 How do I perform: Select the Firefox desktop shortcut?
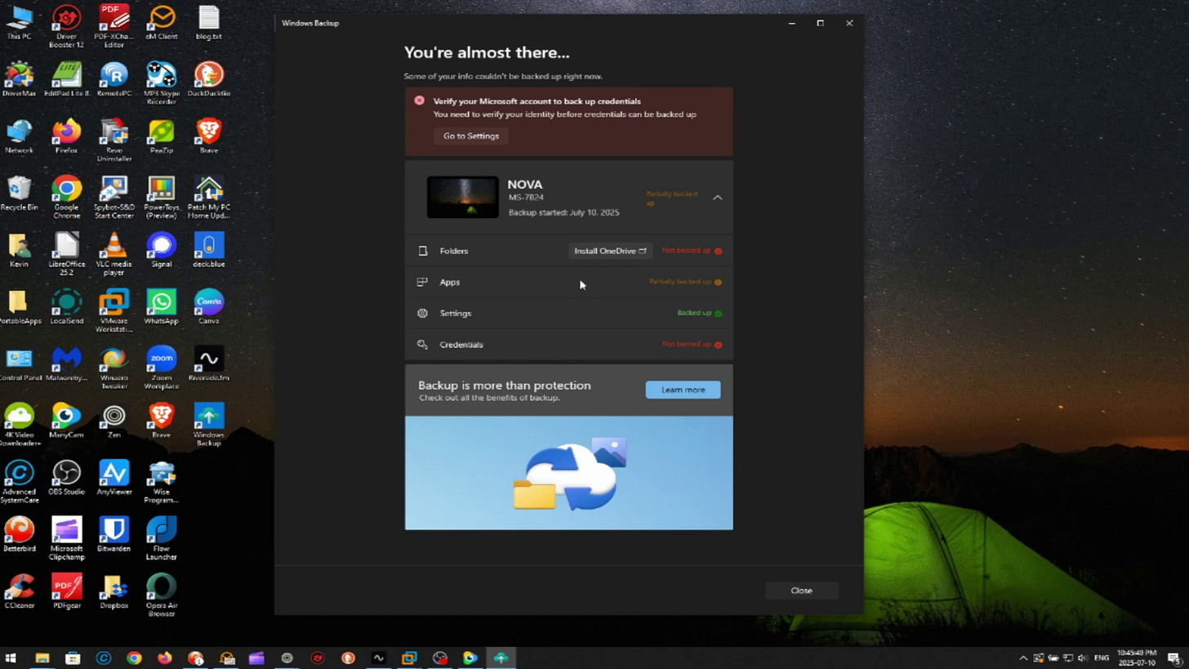tap(66, 137)
